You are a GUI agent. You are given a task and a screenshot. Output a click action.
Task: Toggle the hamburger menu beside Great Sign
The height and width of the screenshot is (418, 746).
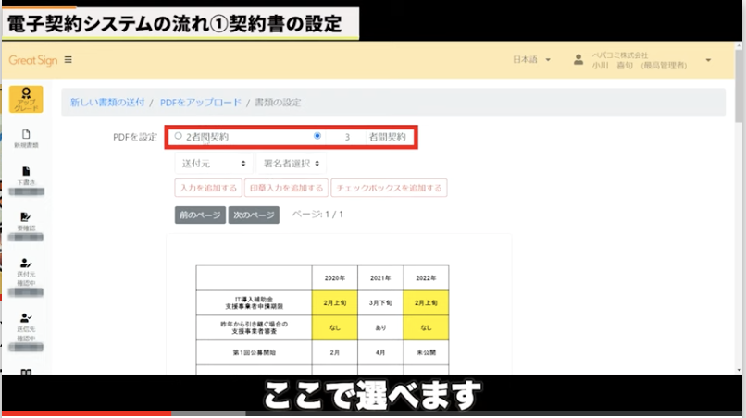click(68, 60)
